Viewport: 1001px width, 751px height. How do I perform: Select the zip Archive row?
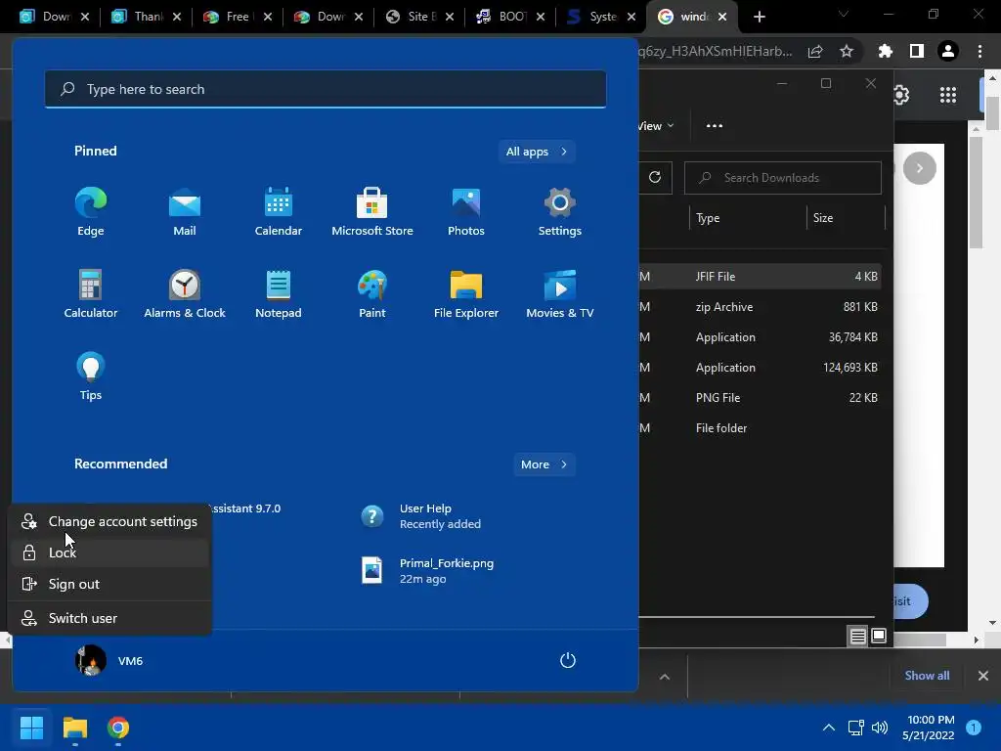[x=760, y=306]
